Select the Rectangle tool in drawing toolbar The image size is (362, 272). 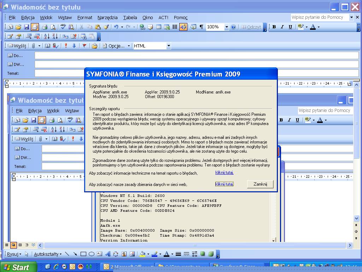pyautogui.click(x=83, y=254)
